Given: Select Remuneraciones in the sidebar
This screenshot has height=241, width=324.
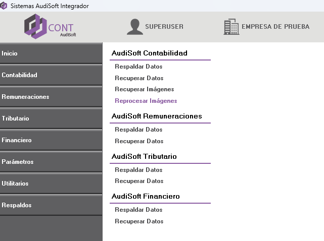Looking at the screenshot, I should pos(51,97).
